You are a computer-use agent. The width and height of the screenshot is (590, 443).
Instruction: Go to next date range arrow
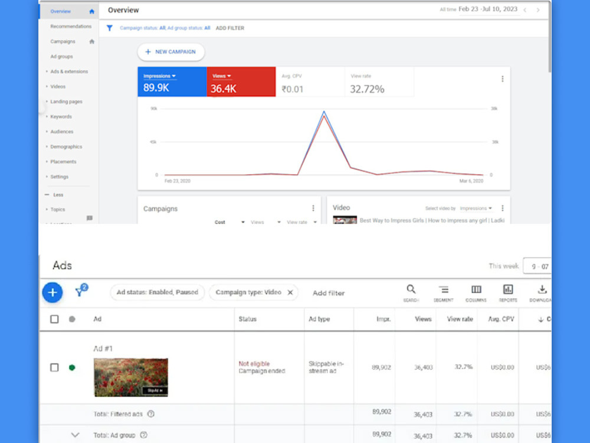click(538, 10)
